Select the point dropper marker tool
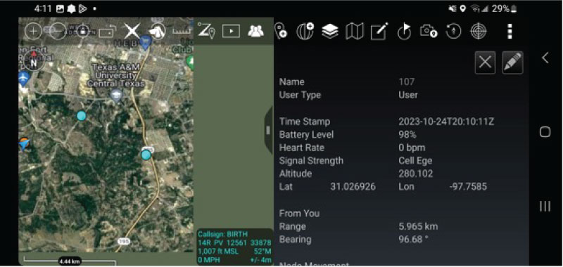Viewport: 563px width, 267px height. [x=280, y=31]
